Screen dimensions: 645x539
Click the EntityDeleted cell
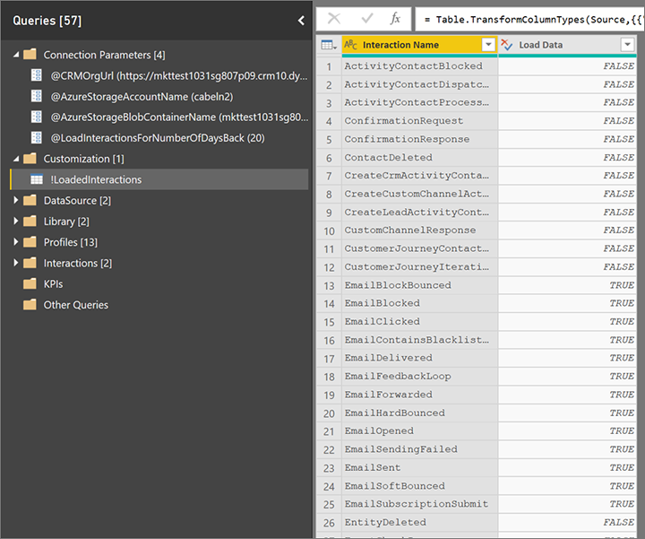point(419,522)
